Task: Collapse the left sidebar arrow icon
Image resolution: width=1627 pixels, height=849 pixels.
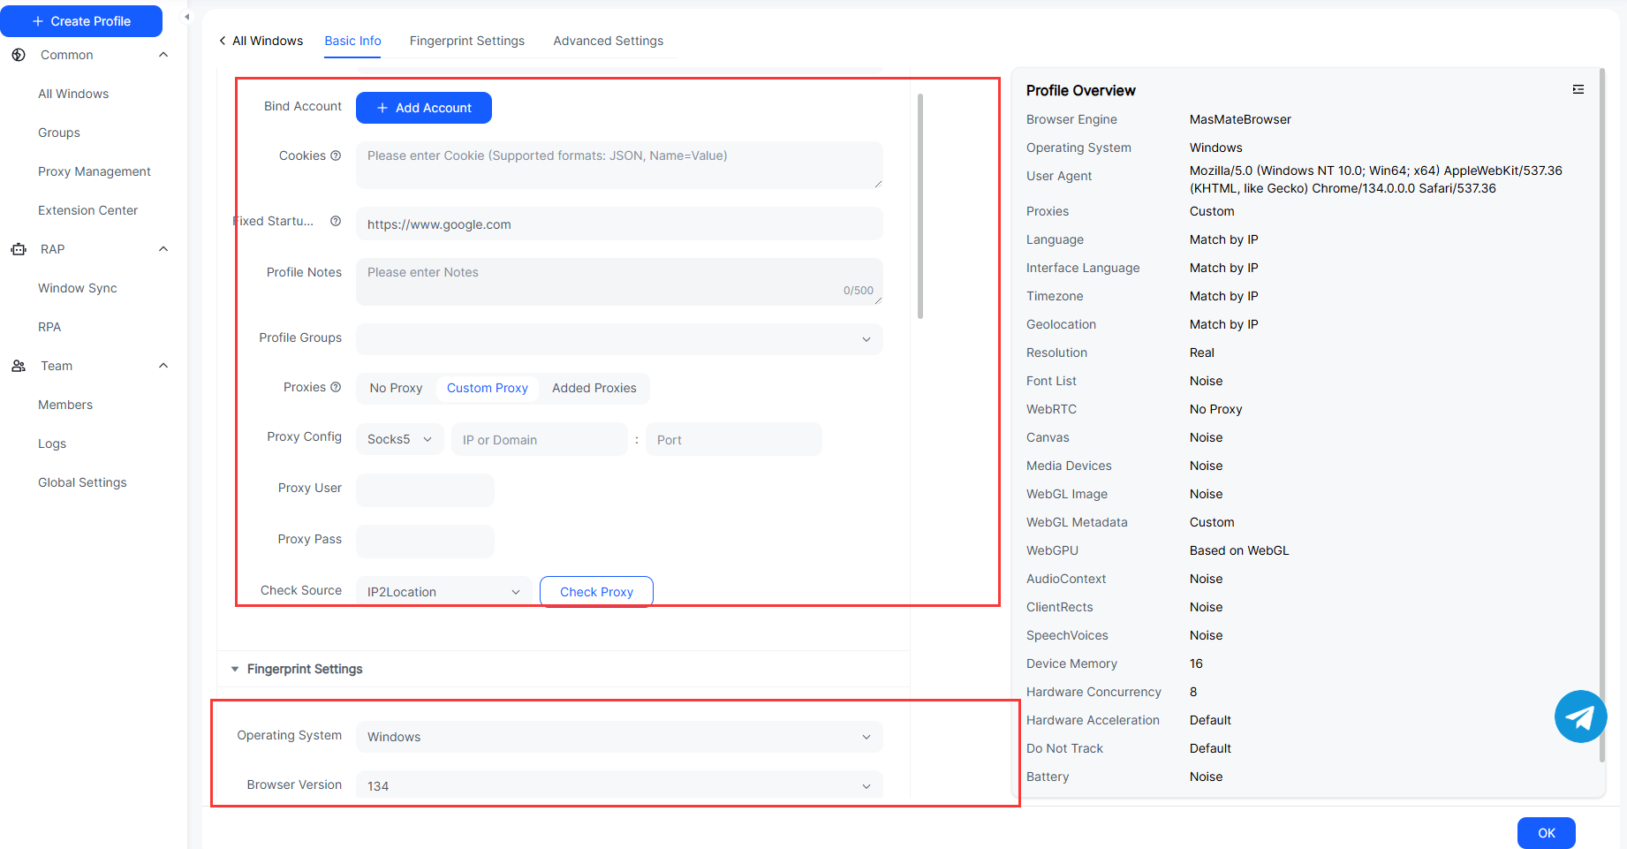Action: click(186, 17)
